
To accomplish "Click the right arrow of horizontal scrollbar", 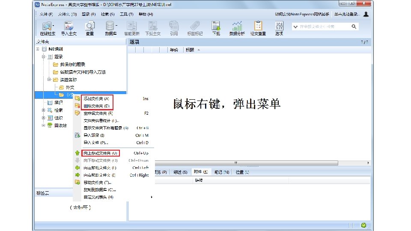I will tap(368, 163).
